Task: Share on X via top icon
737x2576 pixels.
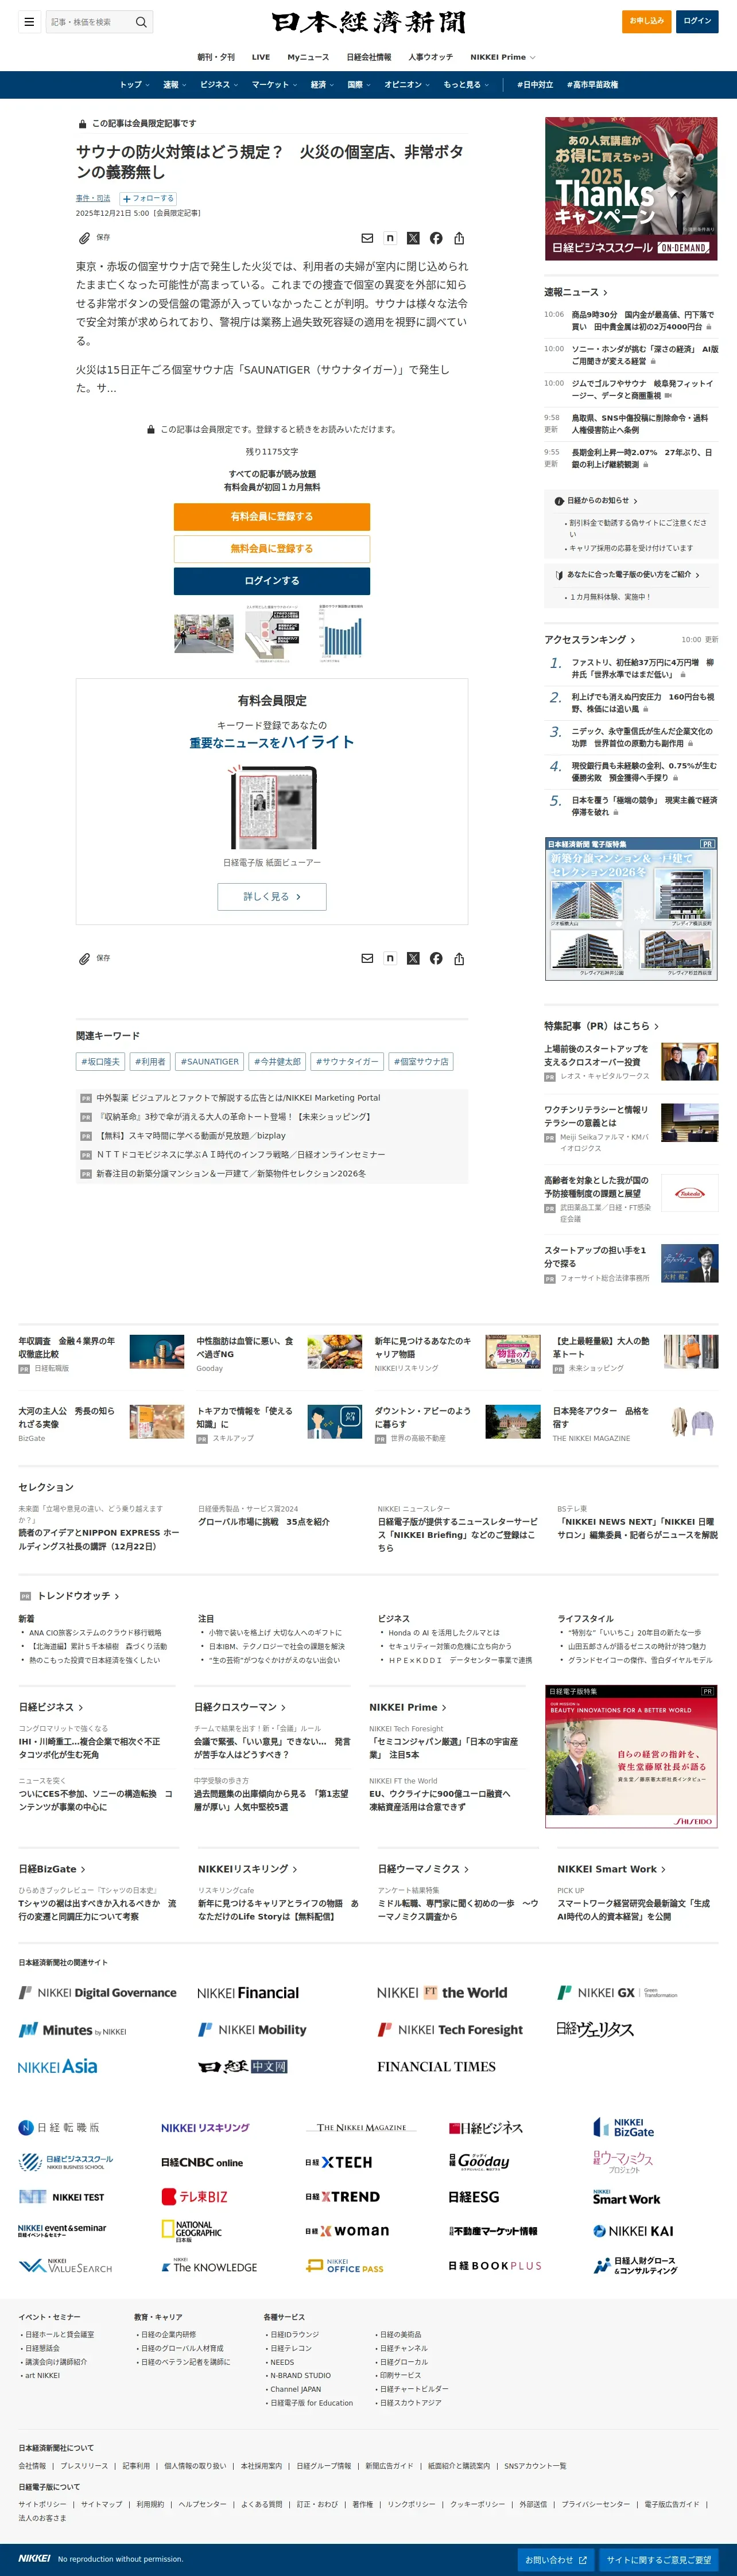Action: (413, 238)
